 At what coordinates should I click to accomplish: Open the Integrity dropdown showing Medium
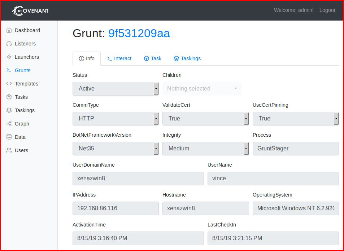pos(205,149)
